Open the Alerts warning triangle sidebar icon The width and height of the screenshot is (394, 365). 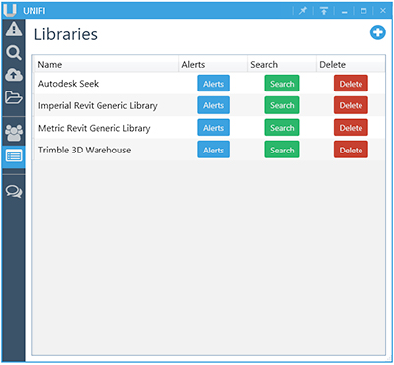coord(14,30)
